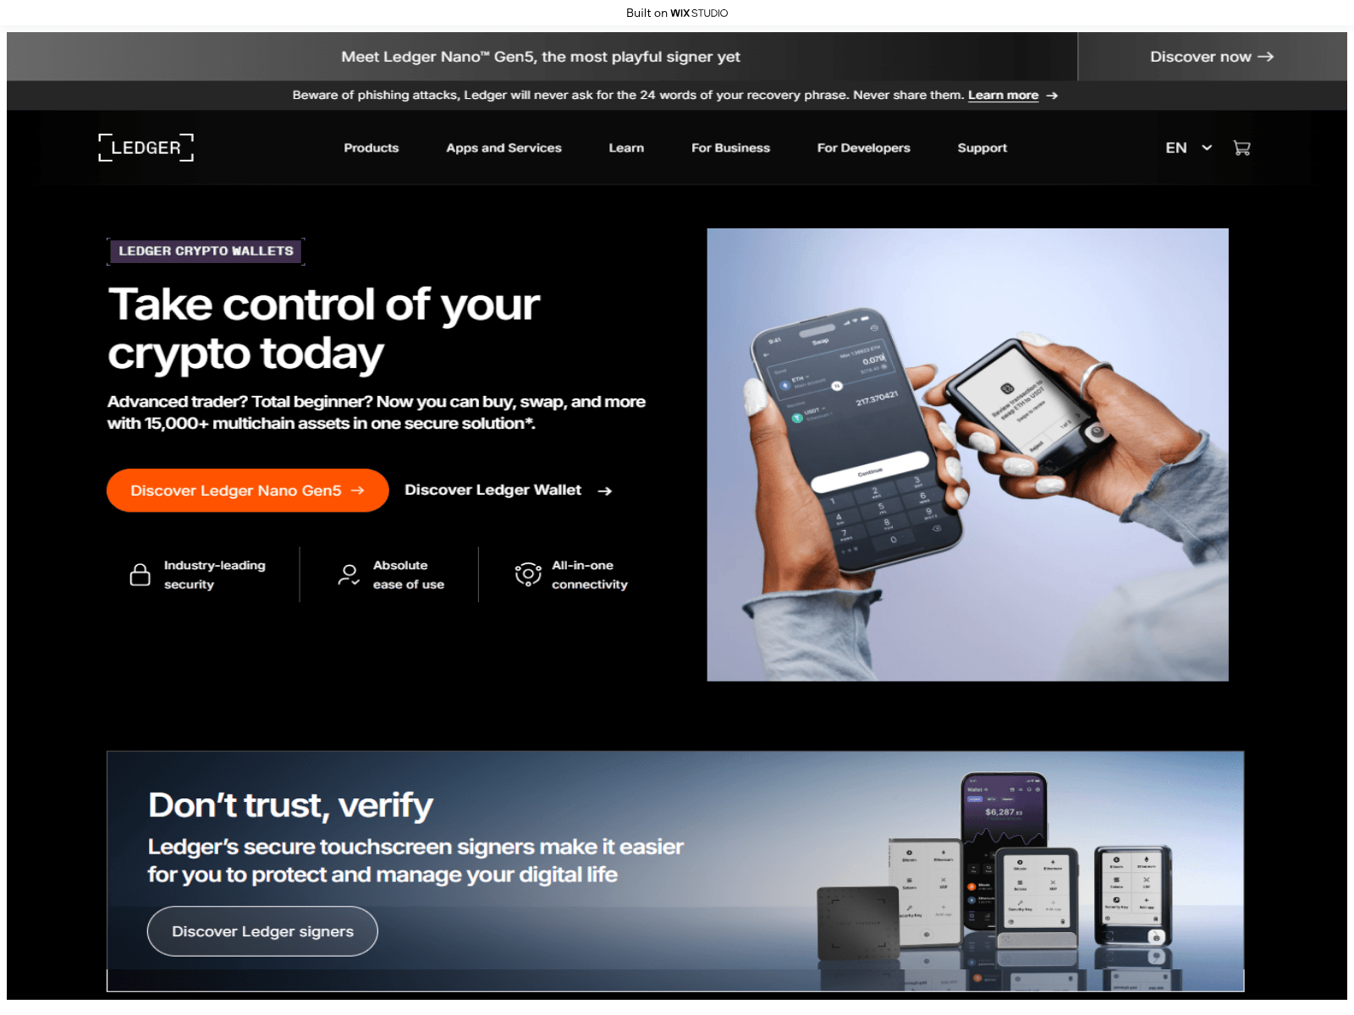Open the shopping cart icon
This screenshot has width=1354, height=1015.
tap(1241, 148)
